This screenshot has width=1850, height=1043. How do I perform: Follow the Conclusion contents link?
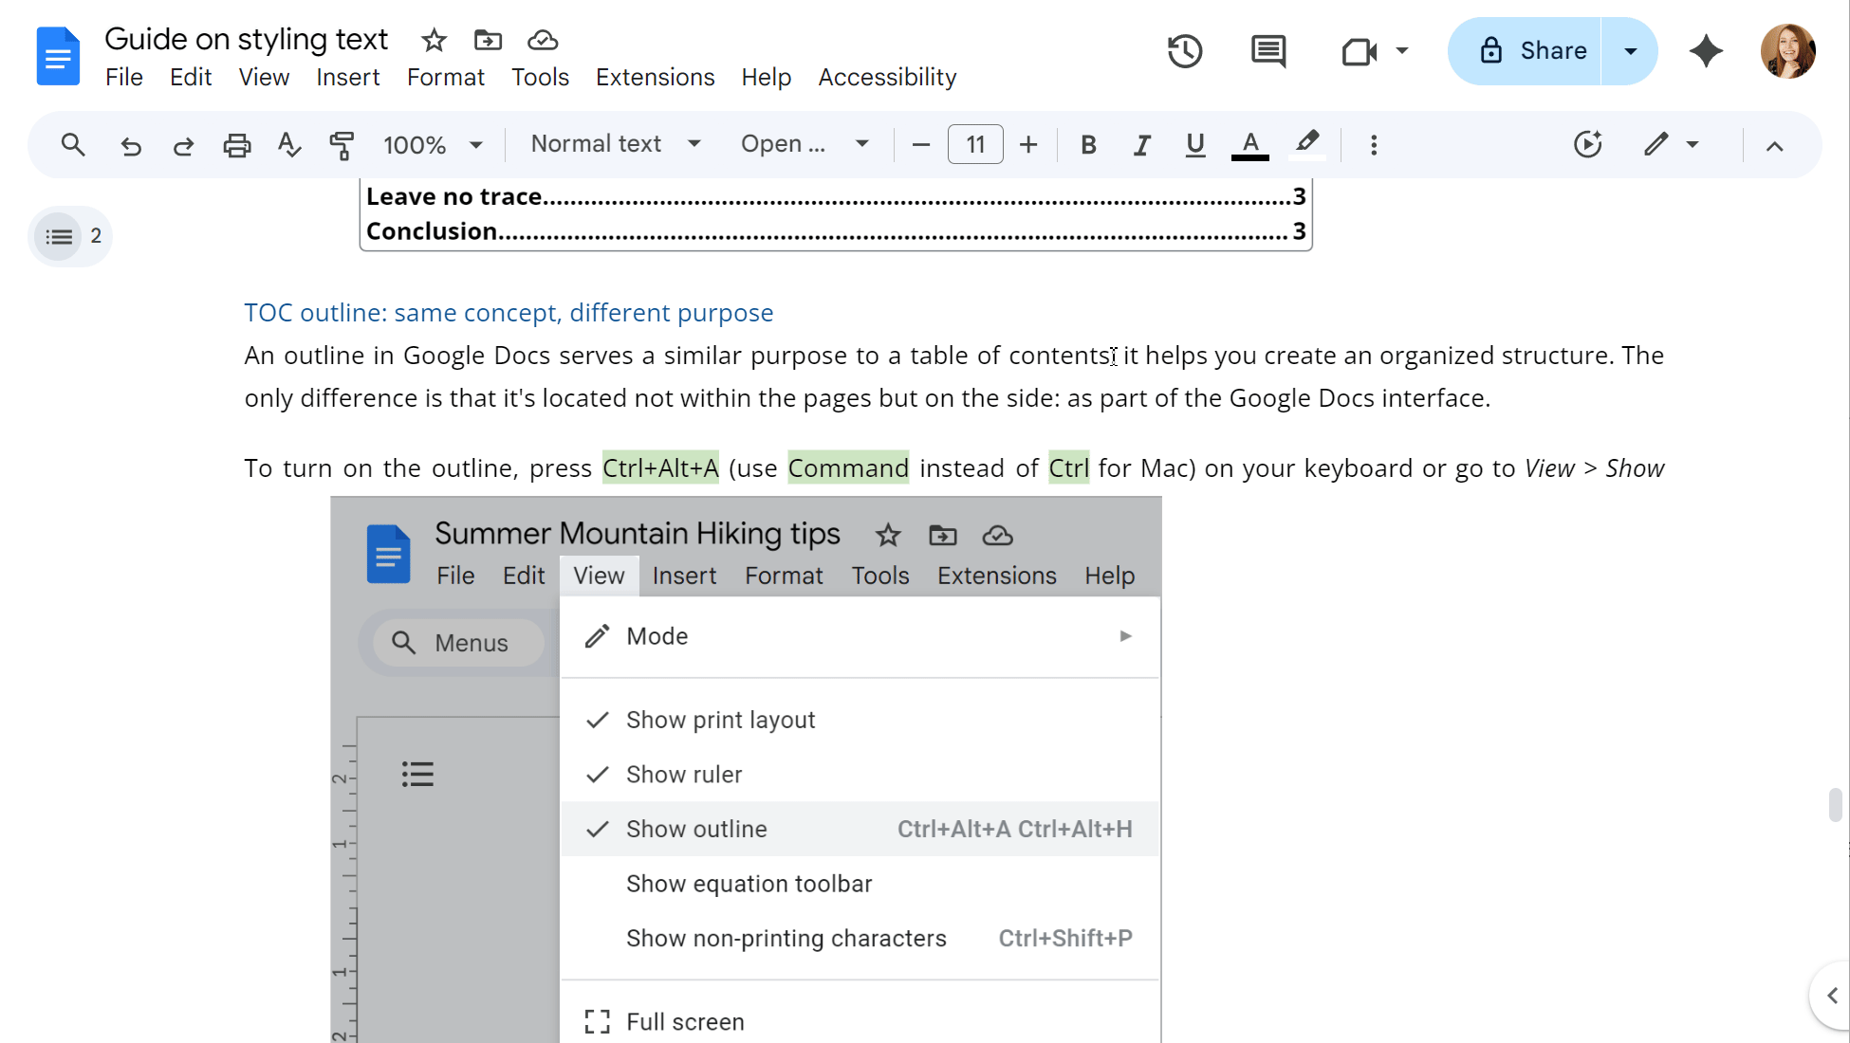836,231
